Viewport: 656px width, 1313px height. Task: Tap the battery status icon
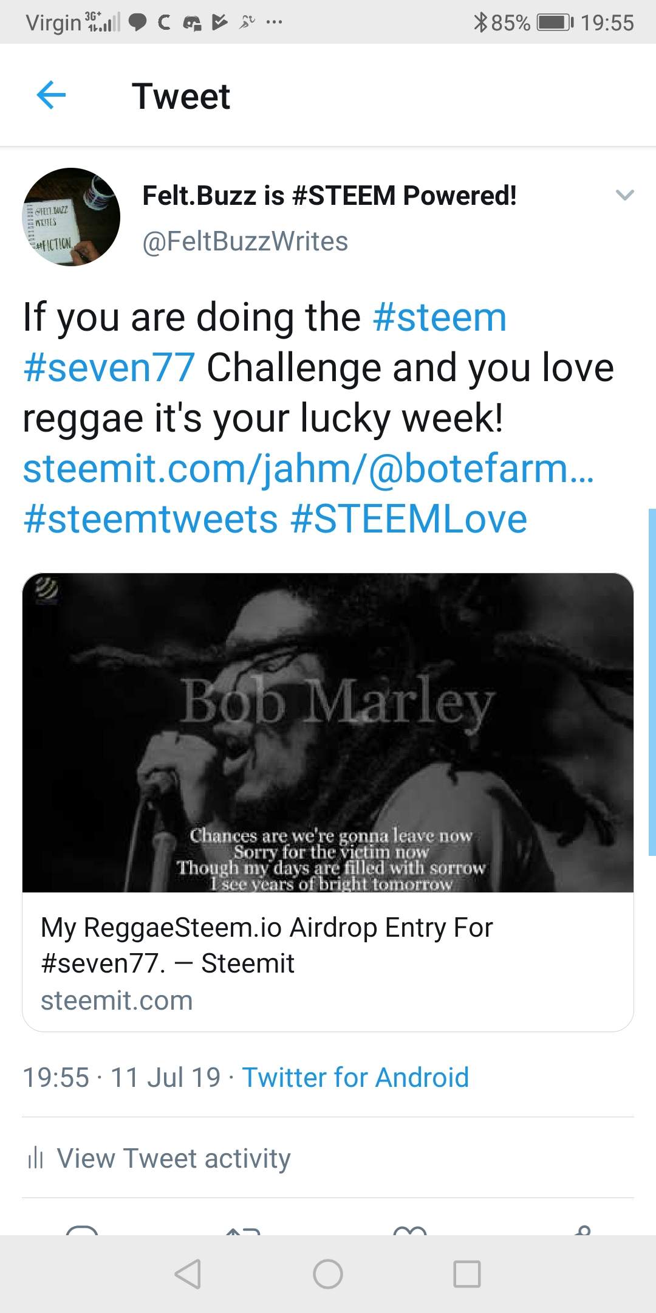tap(555, 22)
